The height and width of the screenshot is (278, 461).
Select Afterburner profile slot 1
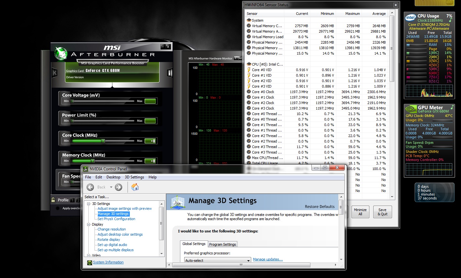(73, 200)
